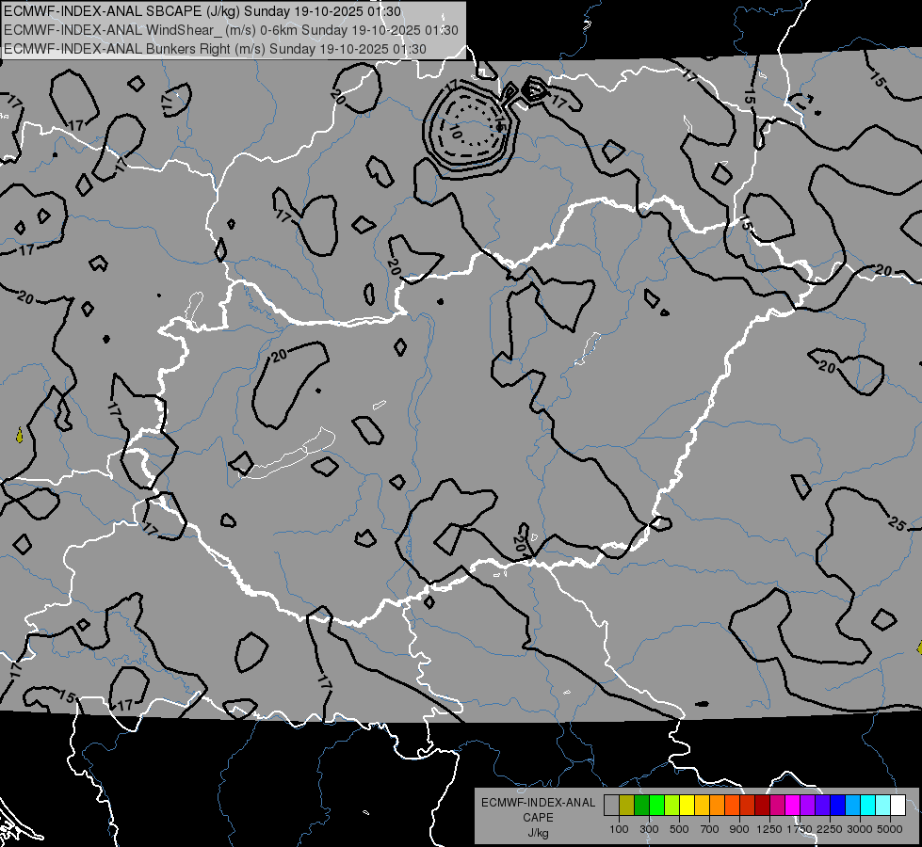Click the 10 label inside concentric contours
Image resolution: width=922 pixels, height=847 pixels.
pyautogui.click(x=455, y=132)
